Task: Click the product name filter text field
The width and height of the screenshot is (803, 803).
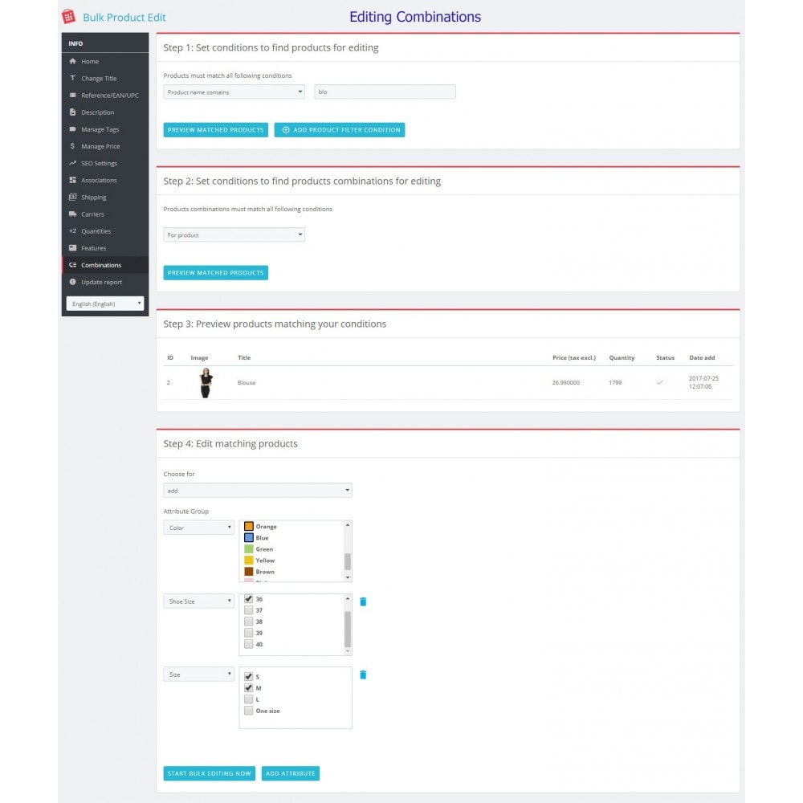Action: 385,92
